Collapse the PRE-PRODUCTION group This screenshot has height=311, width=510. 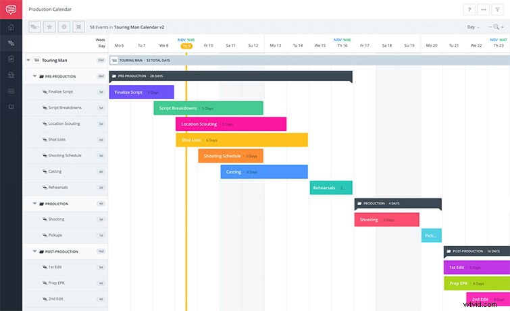click(x=34, y=76)
